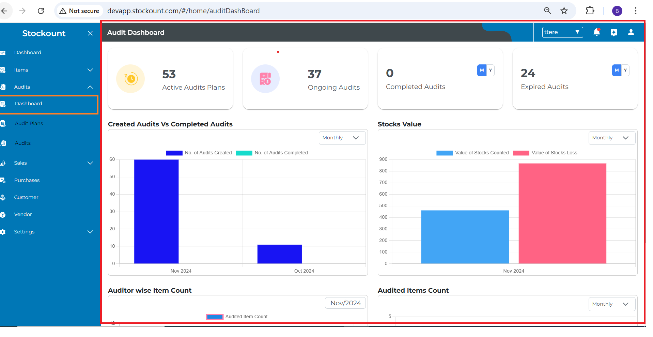
Task: Toggle the Value of Stocks Loss legend swatch
Action: click(521, 153)
